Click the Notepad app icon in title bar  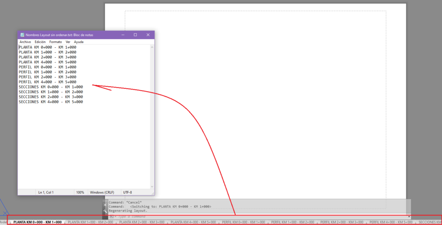[x=22, y=35]
